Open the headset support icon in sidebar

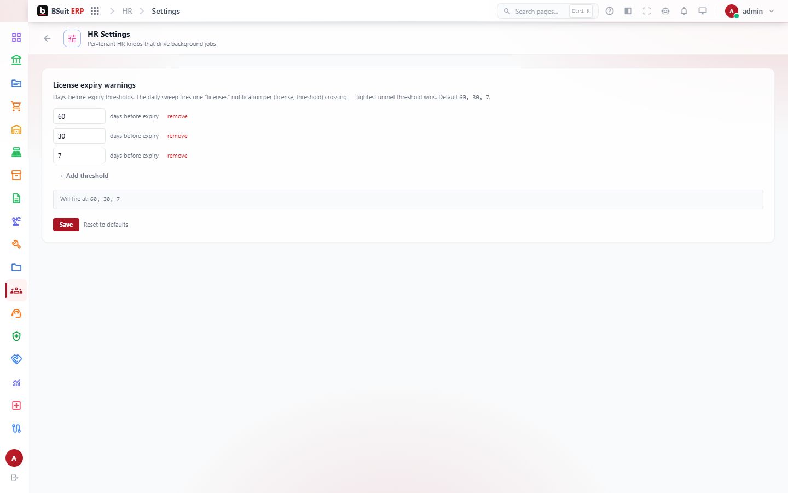click(x=16, y=313)
